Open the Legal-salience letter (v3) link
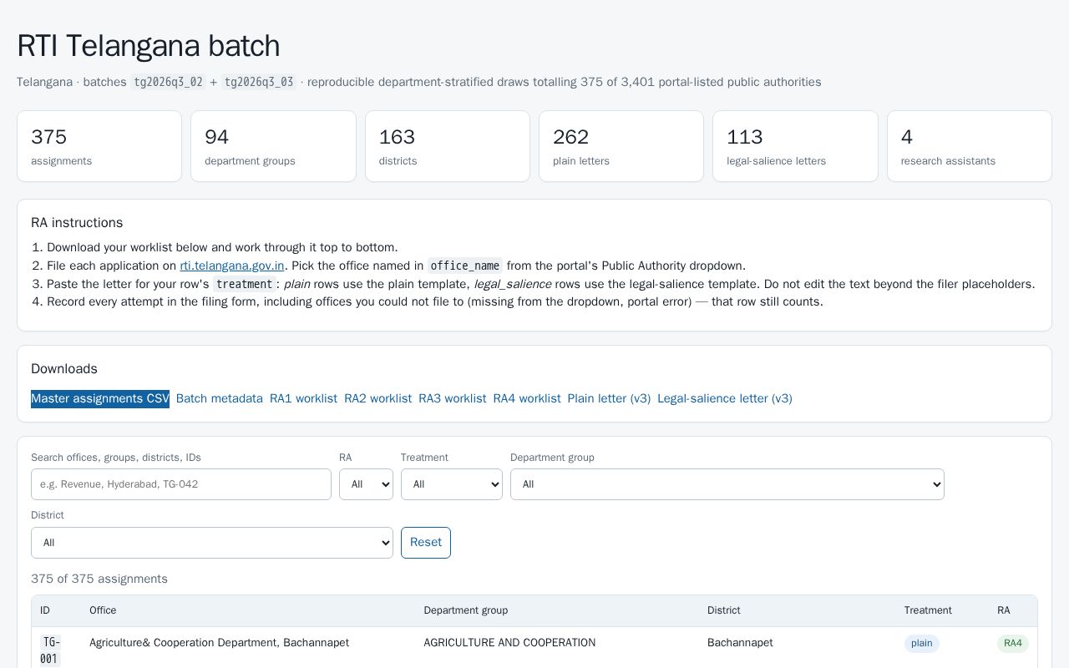The height and width of the screenshot is (668, 1069). (725, 399)
